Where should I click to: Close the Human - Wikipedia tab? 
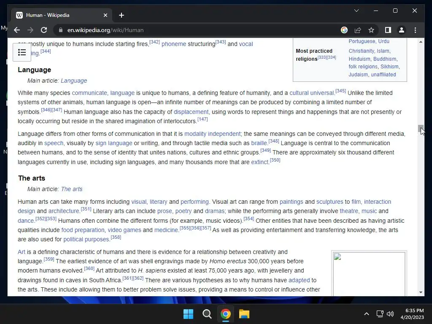105,15
